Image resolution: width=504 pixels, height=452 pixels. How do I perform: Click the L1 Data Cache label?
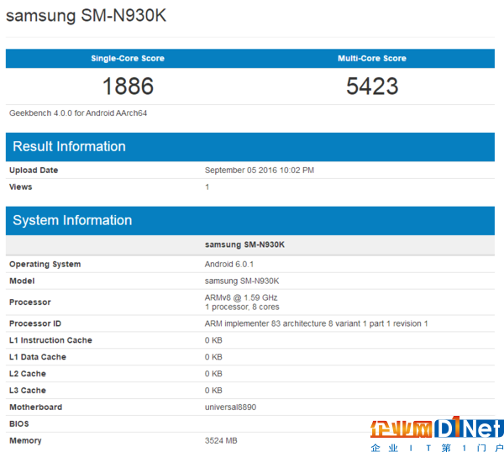(x=38, y=357)
